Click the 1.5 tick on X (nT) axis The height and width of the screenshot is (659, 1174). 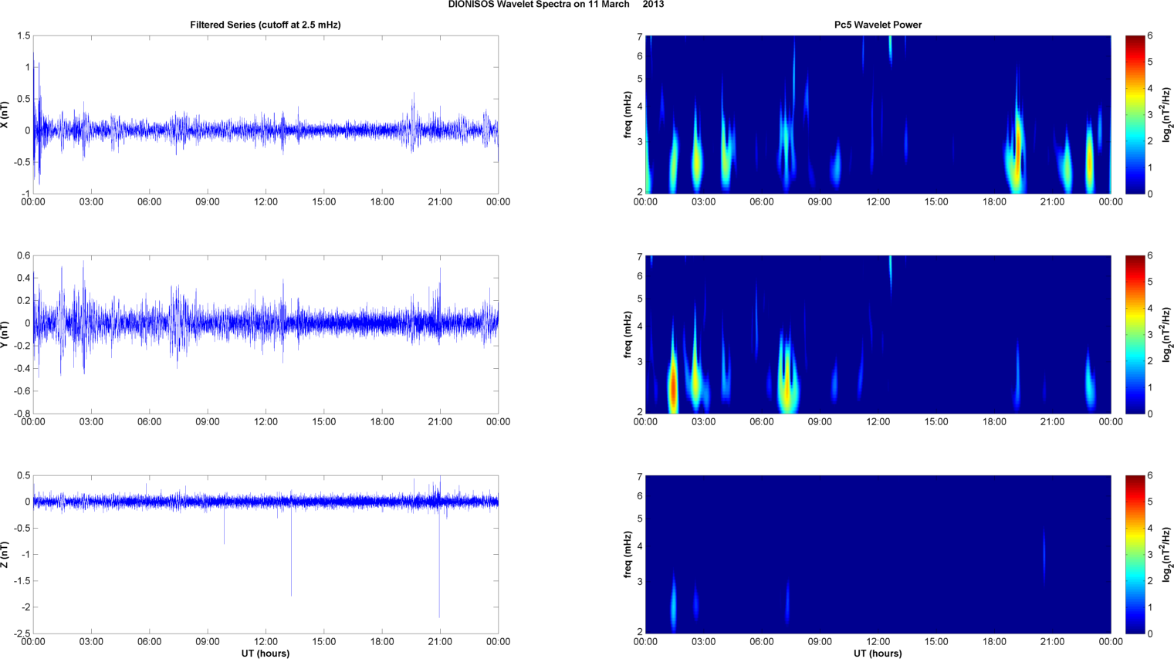point(23,36)
